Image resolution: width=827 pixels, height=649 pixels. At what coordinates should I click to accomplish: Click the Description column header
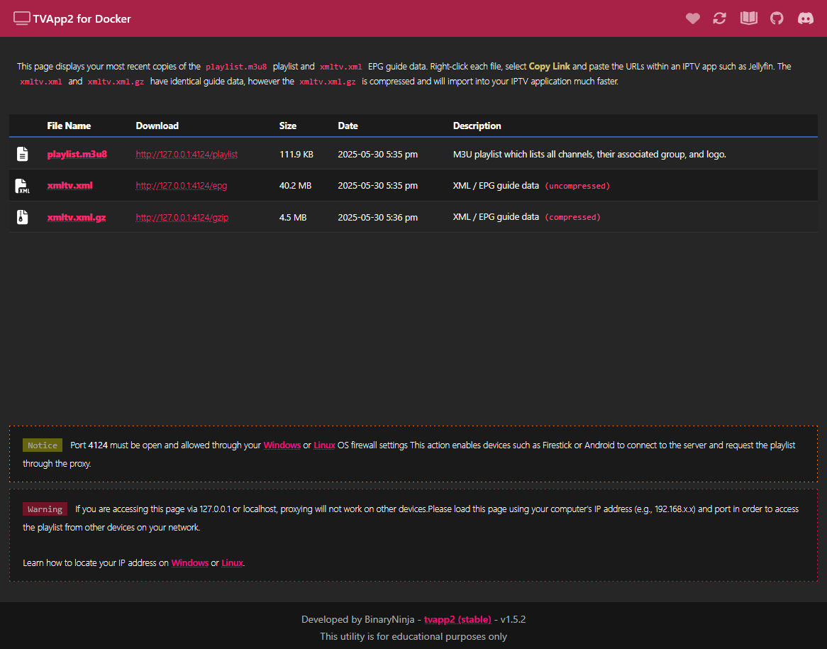[477, 126]
